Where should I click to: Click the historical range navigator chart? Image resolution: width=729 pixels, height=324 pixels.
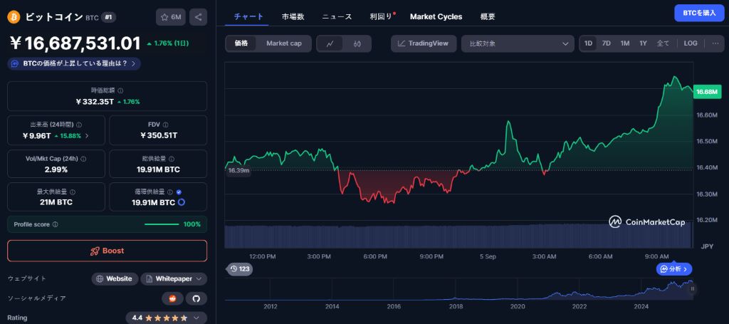click(459, 291)
